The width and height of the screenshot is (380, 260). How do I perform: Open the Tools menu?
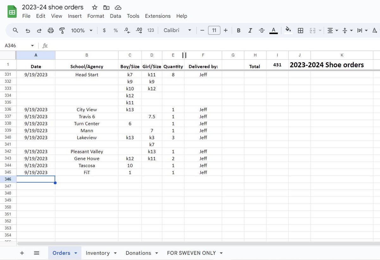click(133, 16)
